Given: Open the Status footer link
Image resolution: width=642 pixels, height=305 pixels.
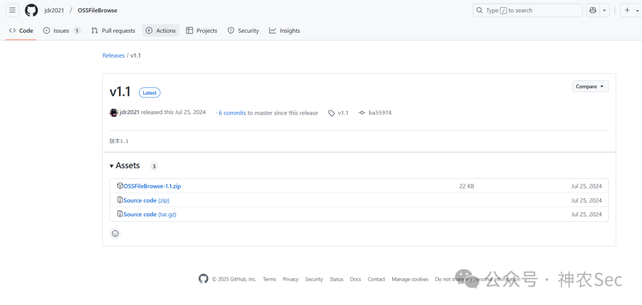Looking at the screenshot, I should [x=336, y=279].
